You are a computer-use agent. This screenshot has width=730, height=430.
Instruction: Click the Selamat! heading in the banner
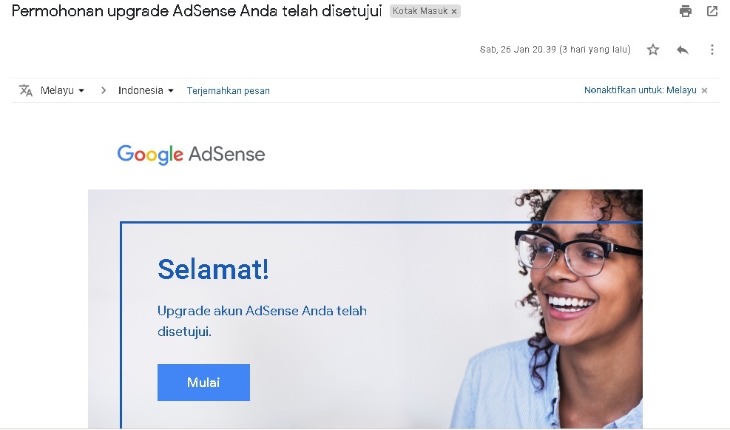[213, 269]
